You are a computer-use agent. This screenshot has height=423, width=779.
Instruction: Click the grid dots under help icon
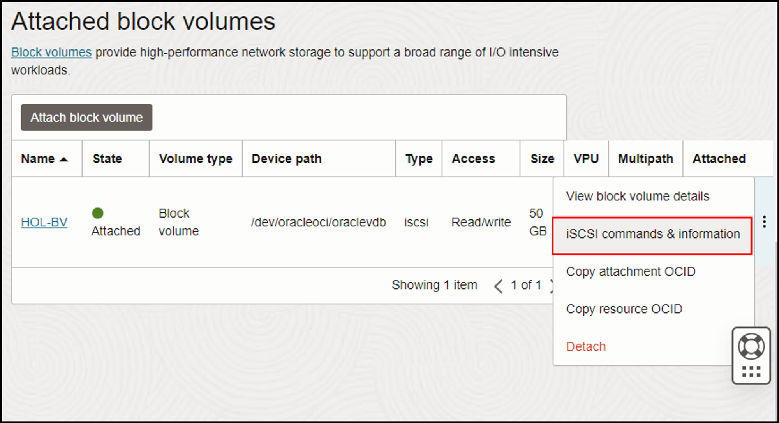pyautogui.click(x=751, y=372)
